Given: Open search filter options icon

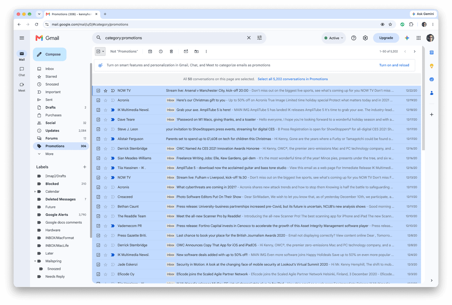Looking at the screenshot, I should point(259,38).
